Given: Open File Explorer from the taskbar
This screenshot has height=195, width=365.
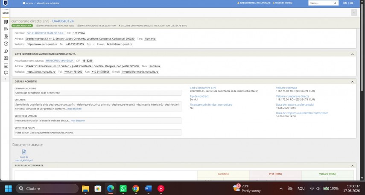Looking at the screenshot, I should tap(85, 189).
